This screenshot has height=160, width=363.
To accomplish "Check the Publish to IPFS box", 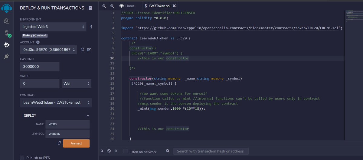I will 22,158.
